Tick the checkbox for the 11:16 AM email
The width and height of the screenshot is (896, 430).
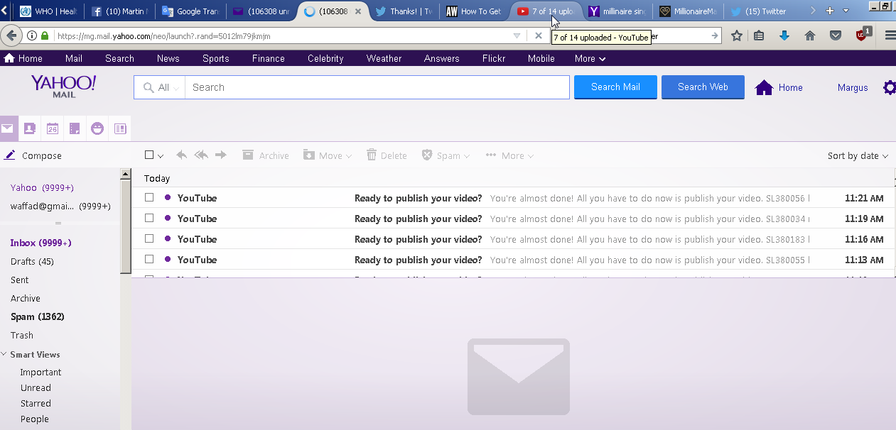coord(149,239)
